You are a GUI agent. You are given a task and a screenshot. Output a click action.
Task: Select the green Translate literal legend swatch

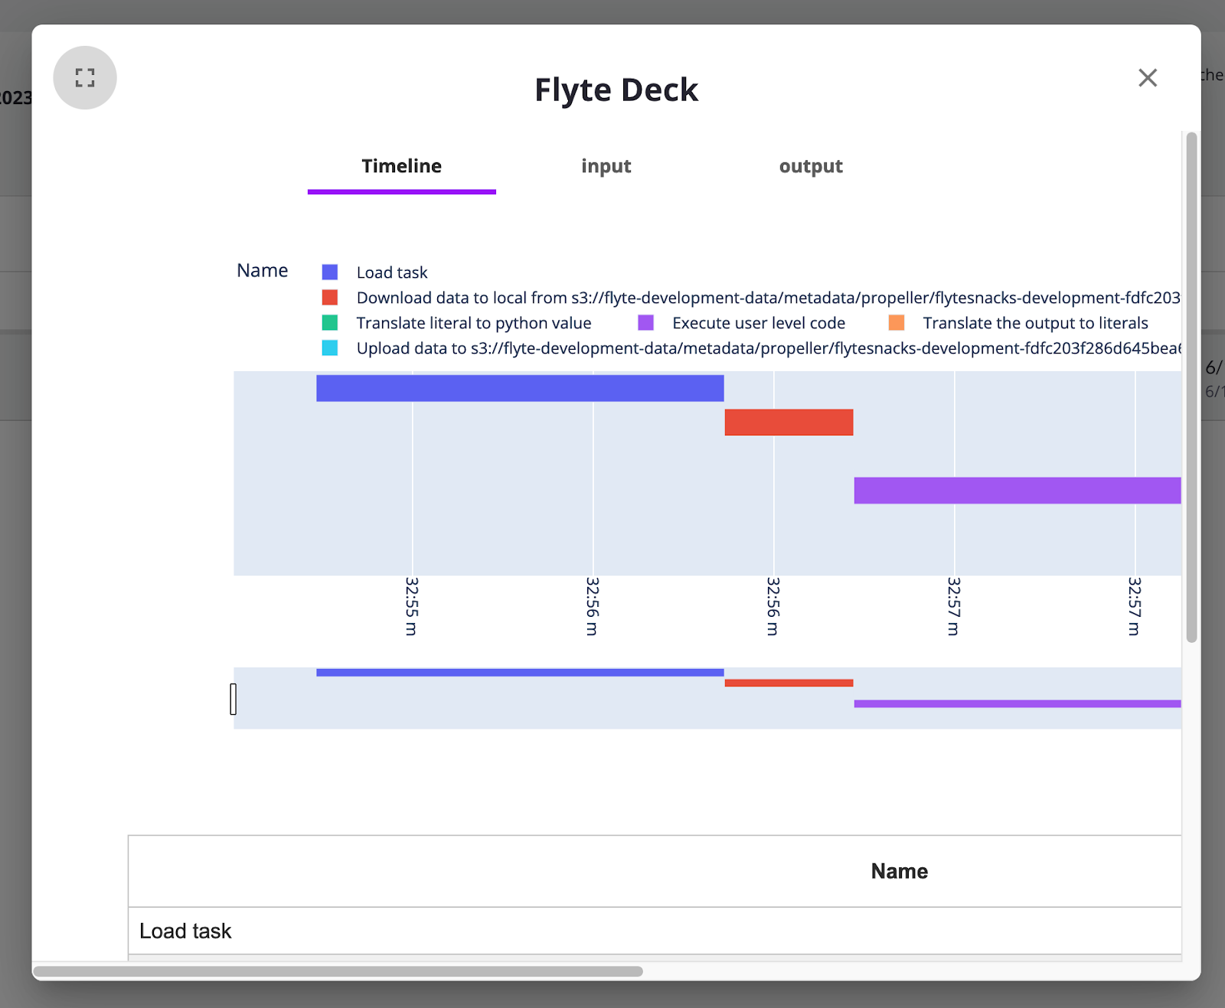330,322
